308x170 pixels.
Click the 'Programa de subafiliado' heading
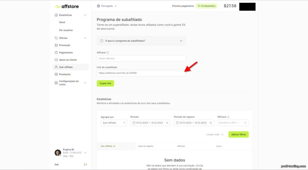pos(119,20)
